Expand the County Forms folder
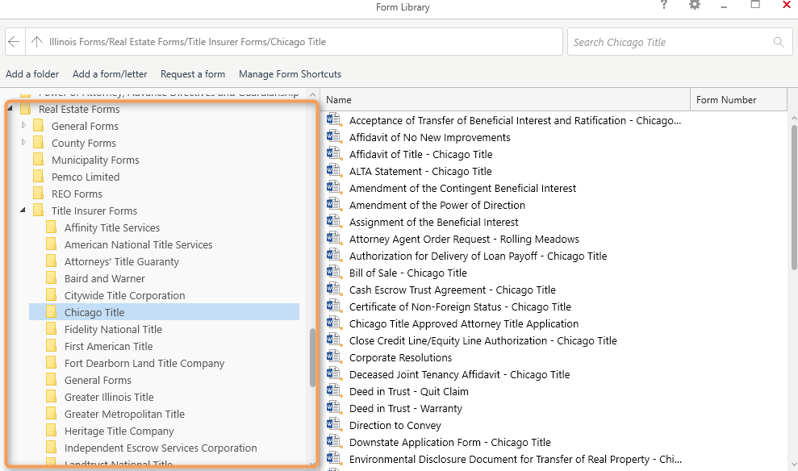798x471 pixels. click(x=23, y=143)
